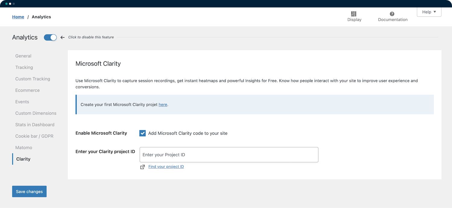452x208 pixels.
Task: Open the Display icon
Action: (354, 14)
